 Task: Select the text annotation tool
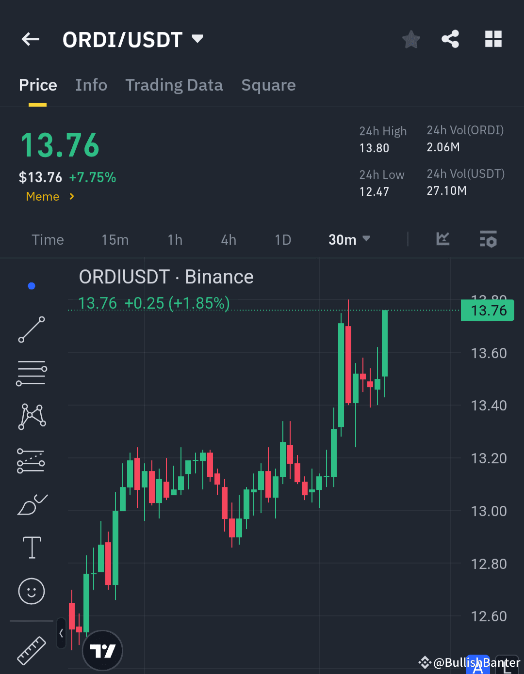pyautogui.click(x=31, y=548)
